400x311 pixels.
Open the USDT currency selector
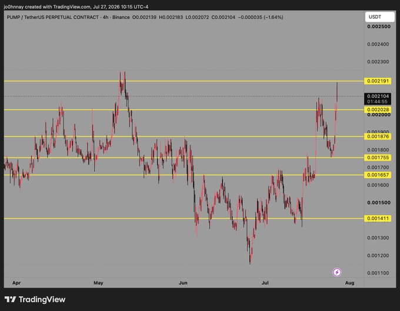pos(379,17)
